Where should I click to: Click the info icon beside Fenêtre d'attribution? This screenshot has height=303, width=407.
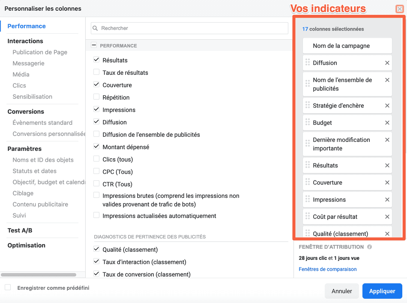coord(369,247)
